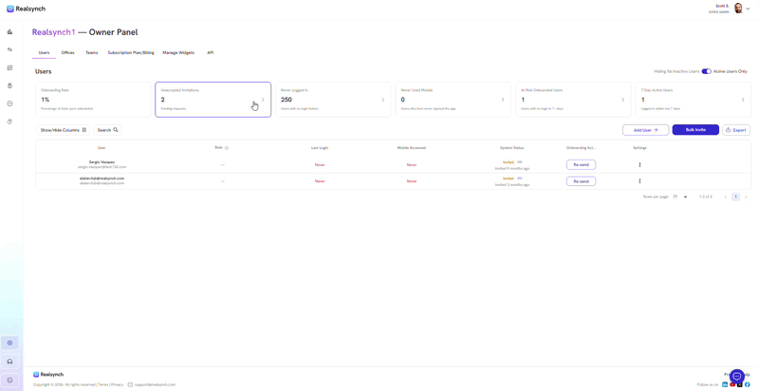Screen dimensions: 759x391
Task: Click System Status column header
Action: coord(511,148)
